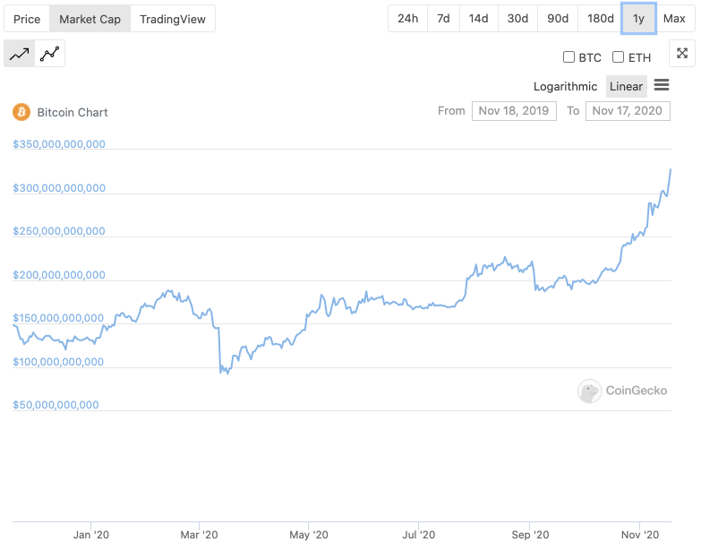Enable the BTC checkbox
The image size is (701, 542).
tap(568, 56)
